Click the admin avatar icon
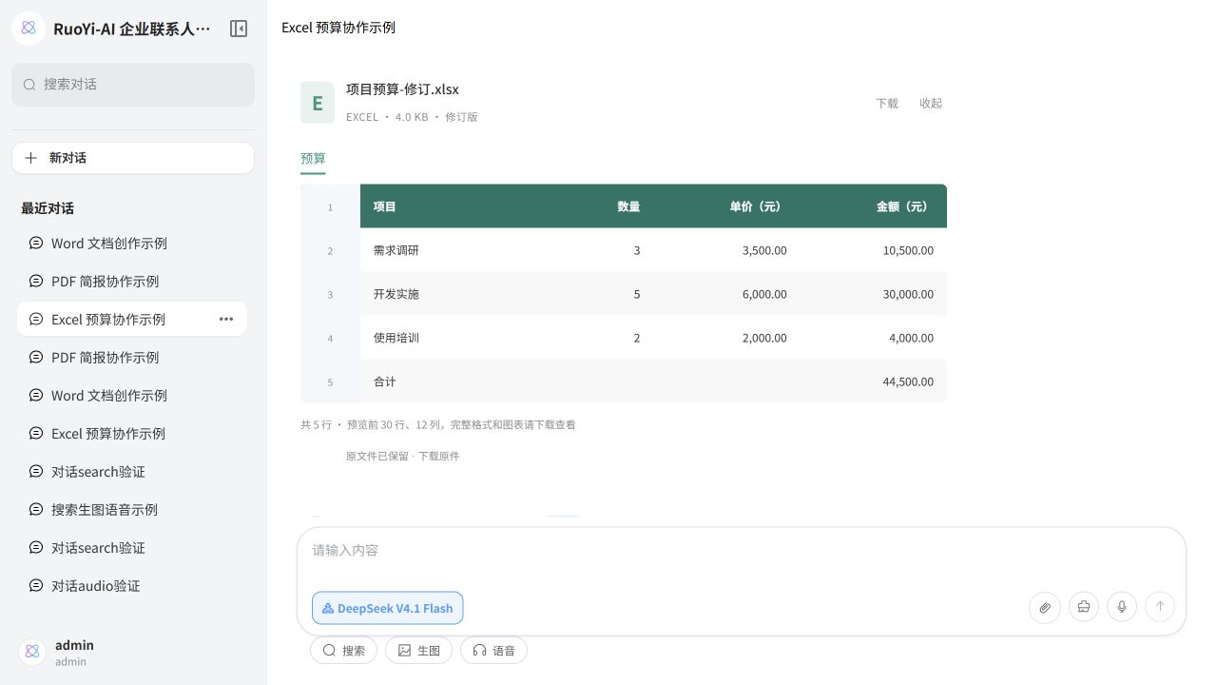The height and width of the screenshot is (685, 1217). click(32, 652)
